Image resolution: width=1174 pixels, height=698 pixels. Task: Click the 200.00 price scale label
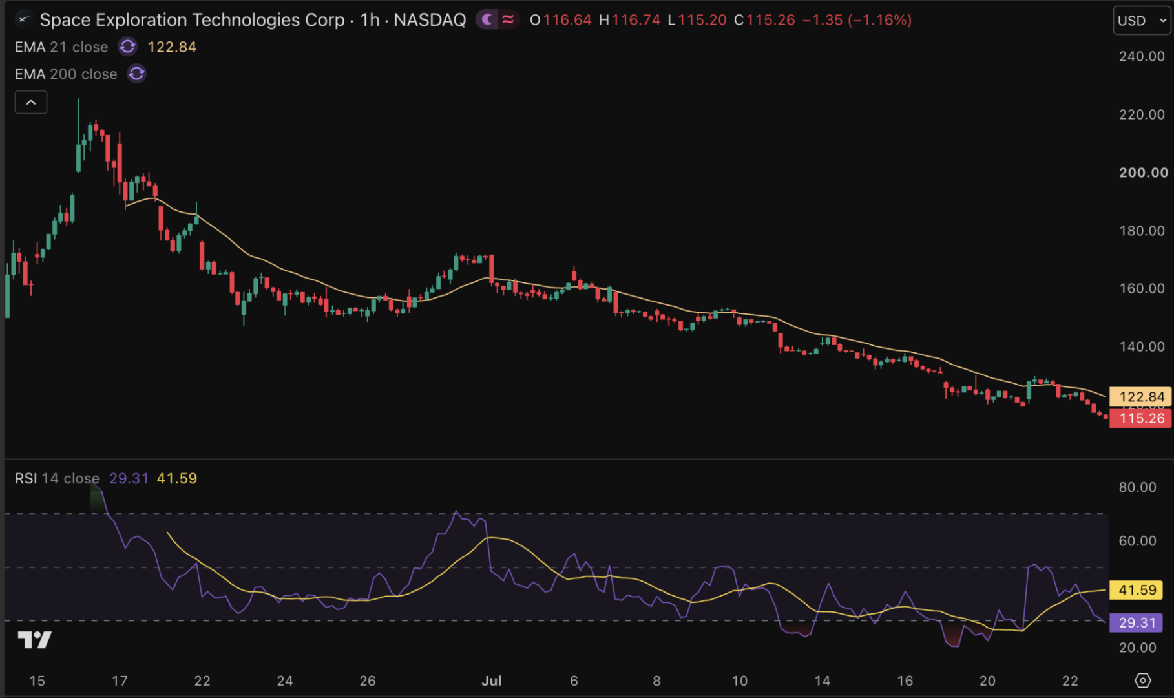coord(1143,173)
